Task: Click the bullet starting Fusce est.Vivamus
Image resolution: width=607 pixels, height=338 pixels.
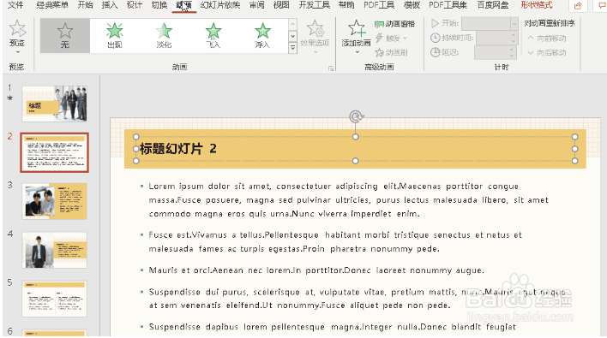Action: [335, 242]
